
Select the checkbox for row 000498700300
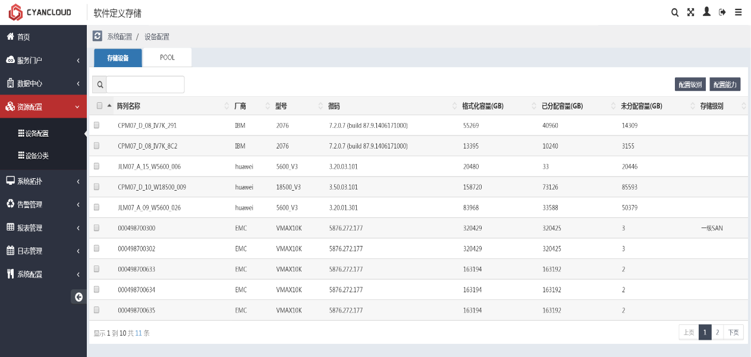coord(97,228)
